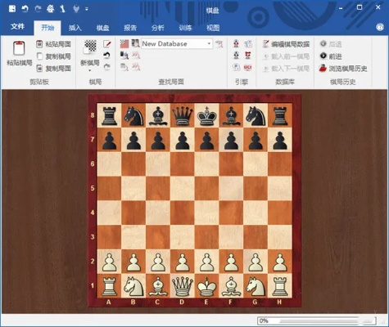Click the red board icon in 查找局面 group
This screenshot has height=327, width=389.
coord(124,43)
